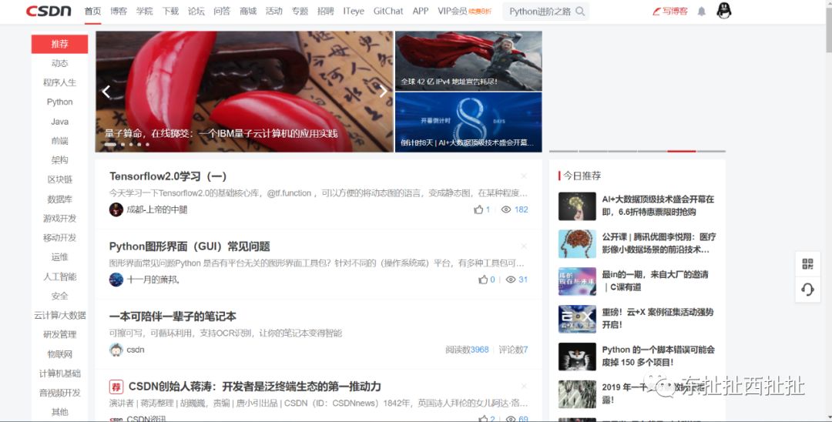The image size is (832, 422).
Task: Click the search magnifier icon
Action: click(x=581, y=11)
